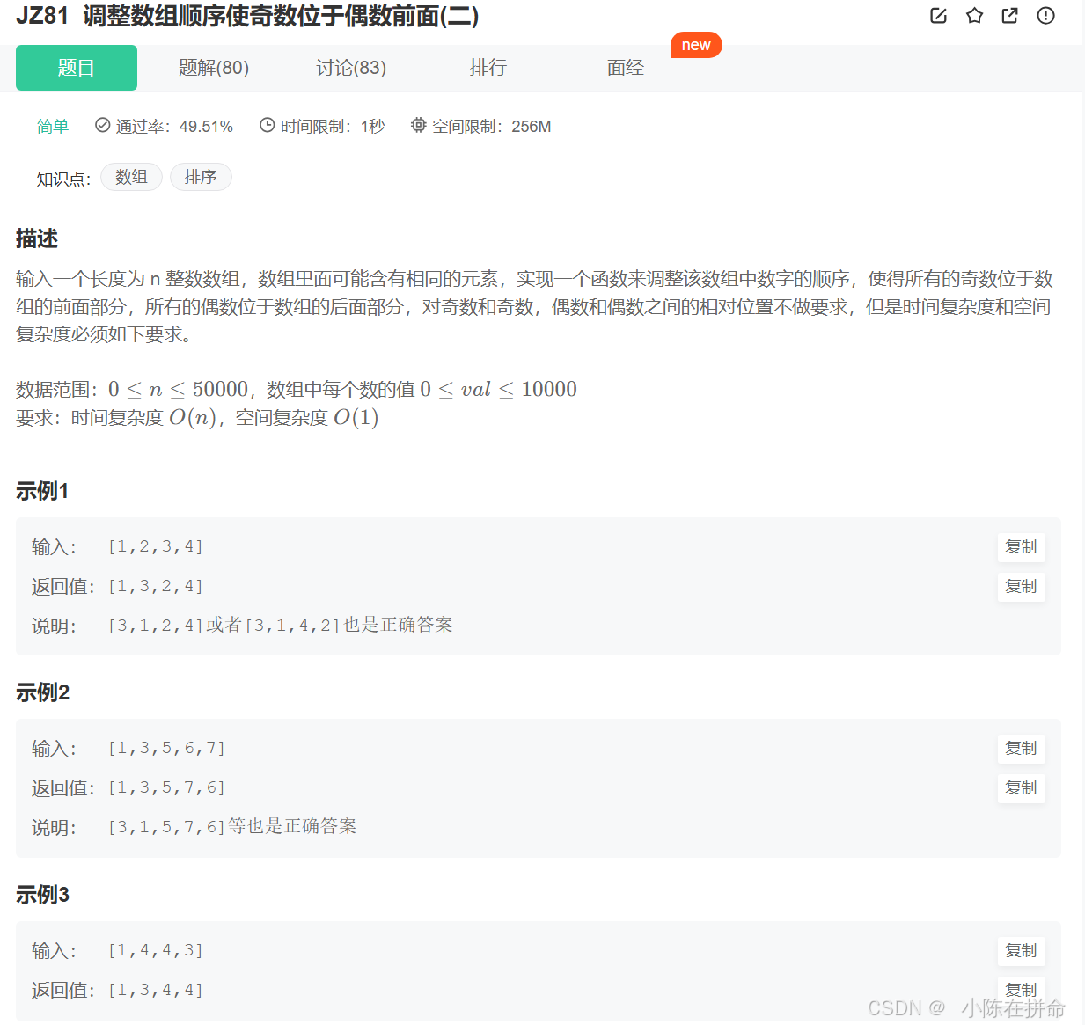The width and height of the screenshot is (1085, 1025).
Task: Click the 描述 heading
Action: pos(37,238)
